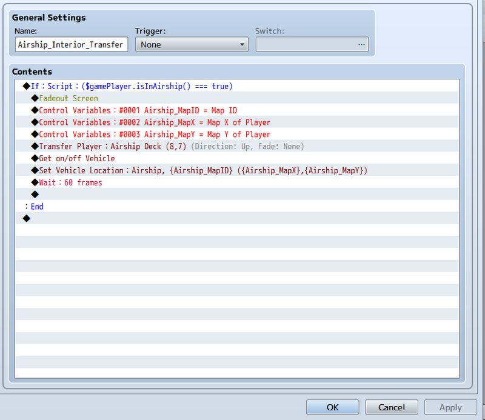Viewport: 485px width, 420px height.
Task: Click the diamond icon before Fadeout Screen
Action: [35, 98]
